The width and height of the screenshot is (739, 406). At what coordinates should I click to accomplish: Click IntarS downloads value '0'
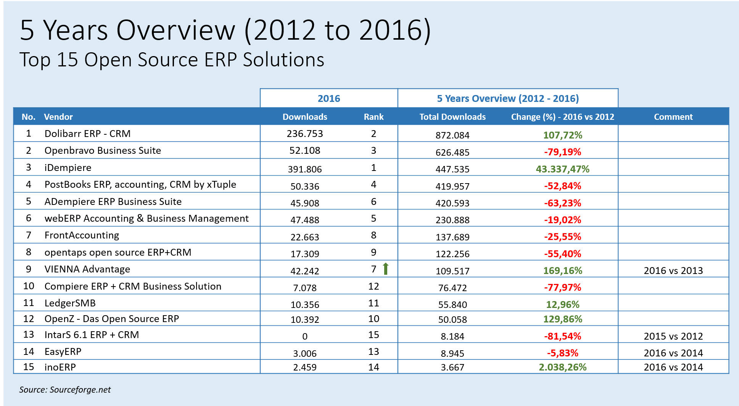(305, 336)
